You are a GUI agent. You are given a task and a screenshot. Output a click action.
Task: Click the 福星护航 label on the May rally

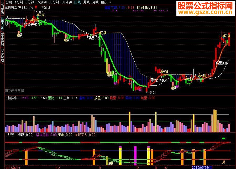click(222, 63)
